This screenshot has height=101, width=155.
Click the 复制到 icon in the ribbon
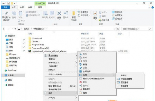coord(52,13)
